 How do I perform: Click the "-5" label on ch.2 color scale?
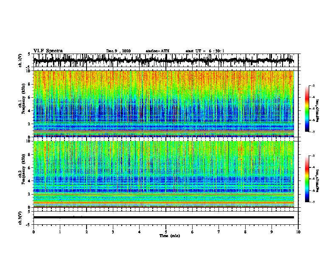click(313, 179)
